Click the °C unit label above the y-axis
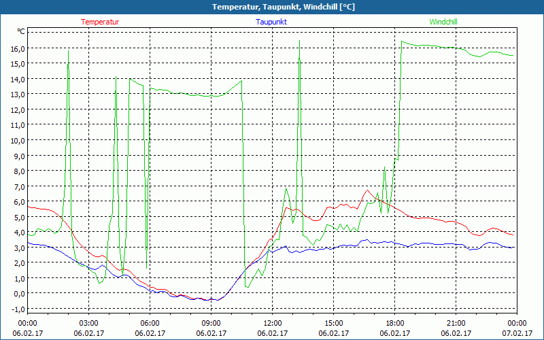 tap(21, 31)
